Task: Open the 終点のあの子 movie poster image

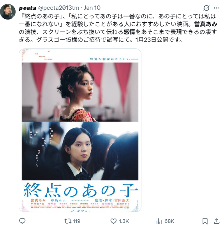Action: 80,130
